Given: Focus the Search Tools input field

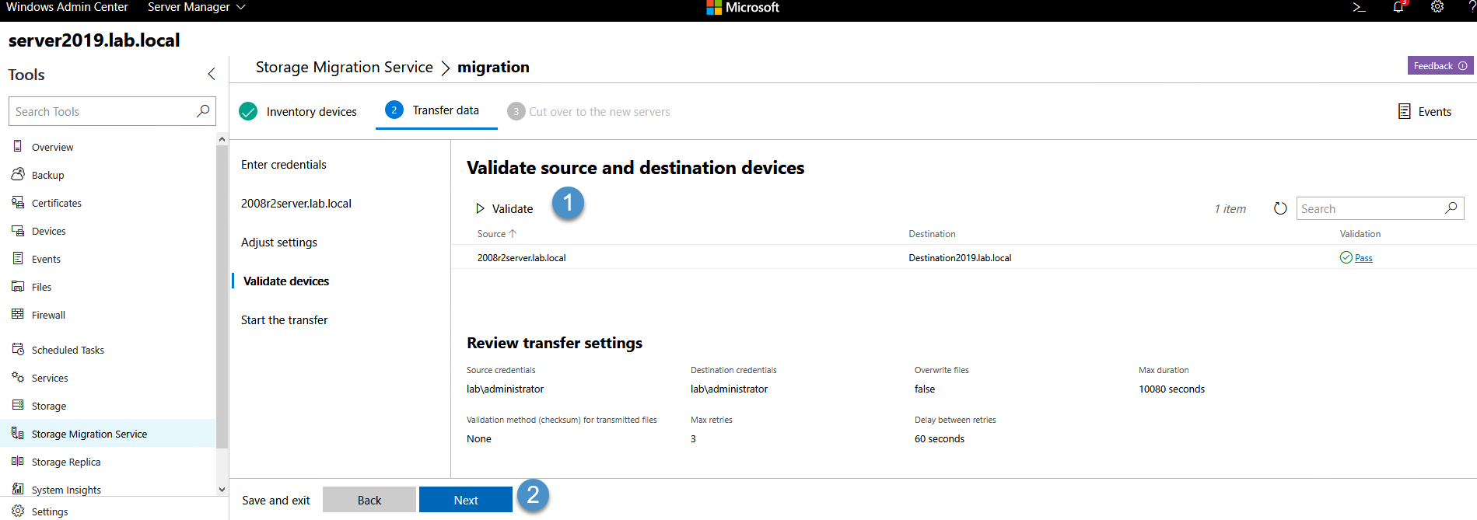Looking at the screenshot, I should (112, 111).
